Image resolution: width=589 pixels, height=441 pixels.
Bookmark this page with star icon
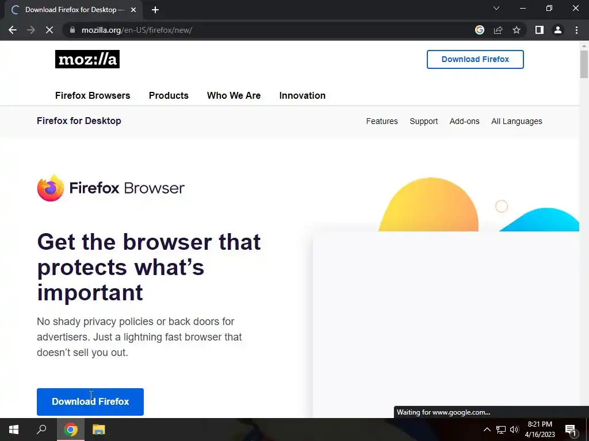tap(517, 30)
